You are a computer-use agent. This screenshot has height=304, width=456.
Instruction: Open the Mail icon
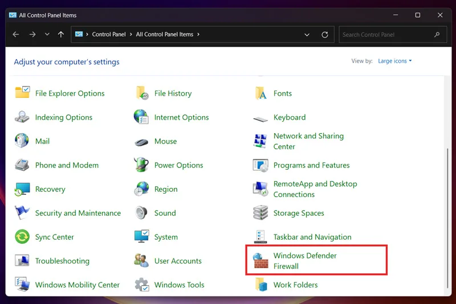pos(22,141)
